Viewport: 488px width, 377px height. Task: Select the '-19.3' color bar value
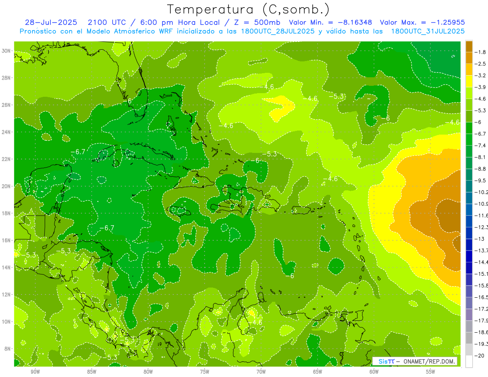[x=481, y=344]
